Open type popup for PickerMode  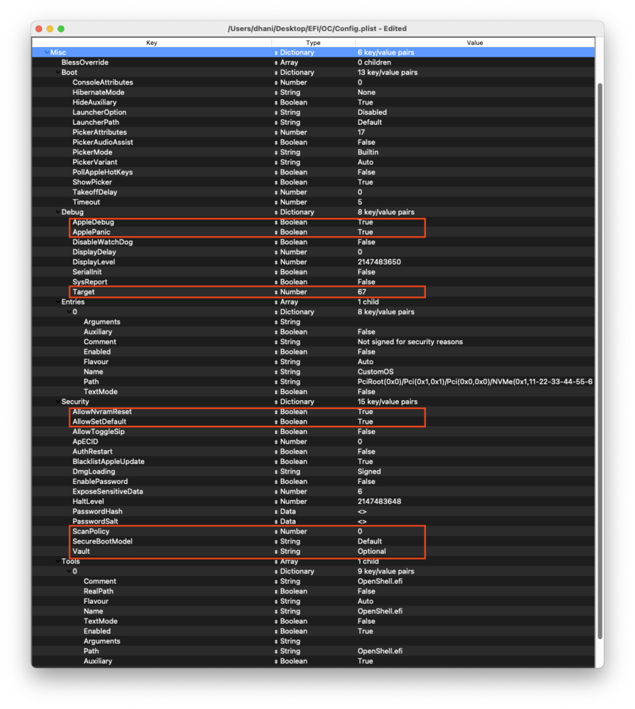point(276,152)
